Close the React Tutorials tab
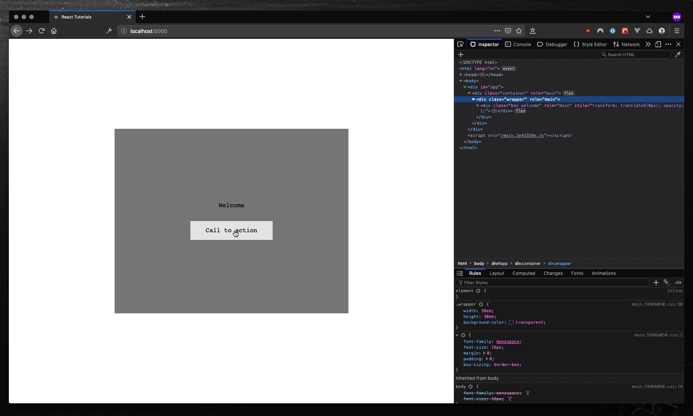 coord(129,17)
